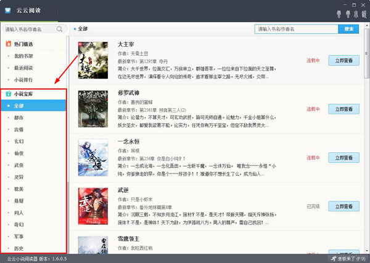
Task: Click latest chapter 第1295章 of 大主宰
Action: (x=143, y=61)
